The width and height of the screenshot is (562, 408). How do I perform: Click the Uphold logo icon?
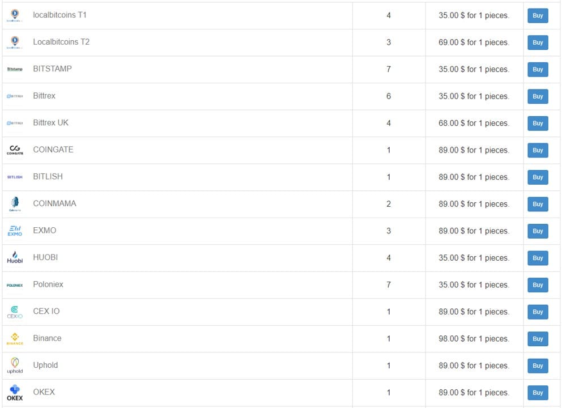tap(15, 365)
